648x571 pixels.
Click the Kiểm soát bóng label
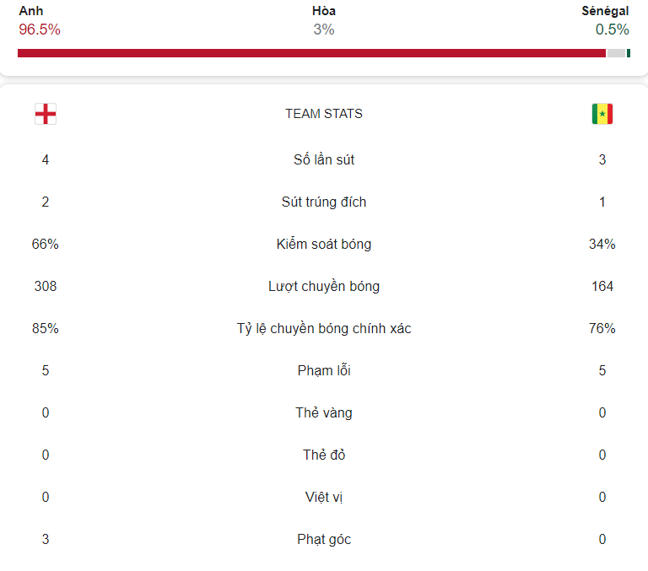pos(324,244)
